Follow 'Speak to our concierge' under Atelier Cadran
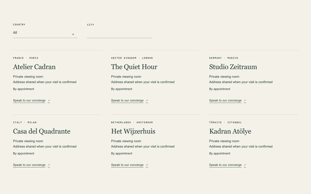 point(29,100)
